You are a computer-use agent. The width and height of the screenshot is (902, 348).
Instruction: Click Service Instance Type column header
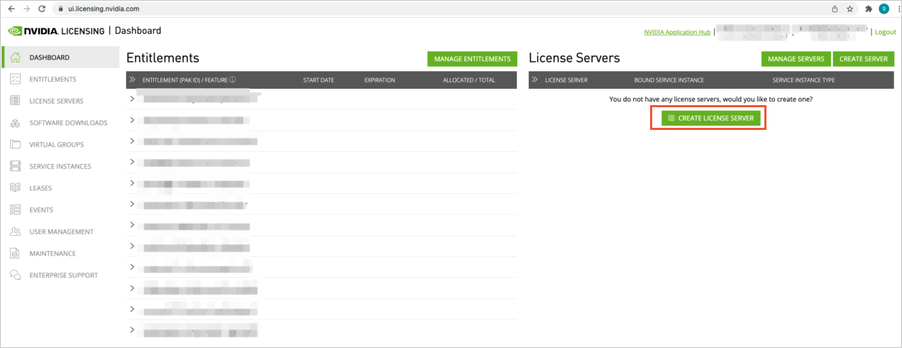click(804, 80)
